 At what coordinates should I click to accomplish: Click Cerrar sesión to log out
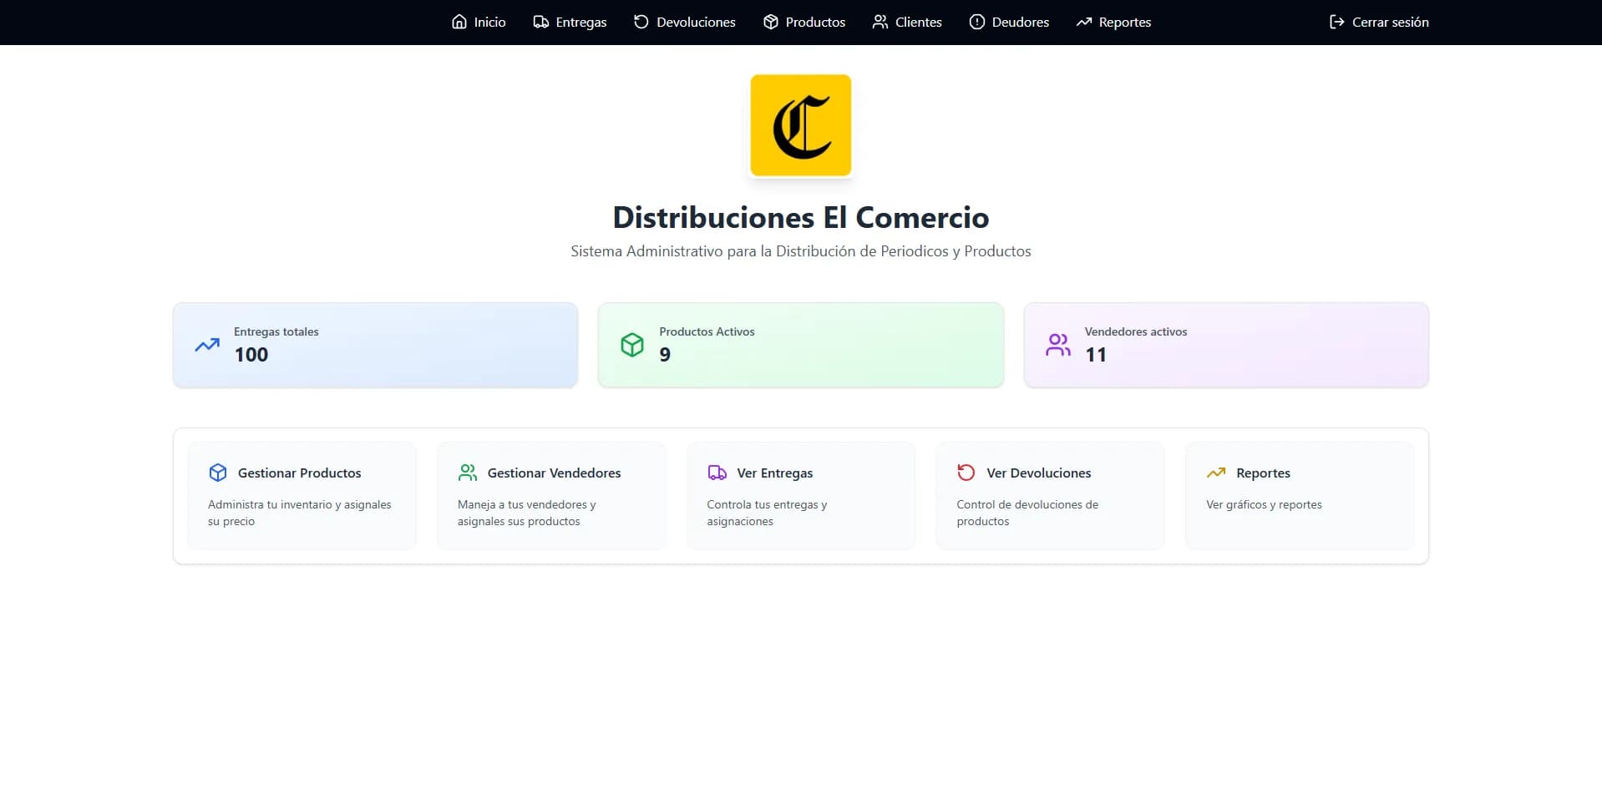[x=1379, y=23]
